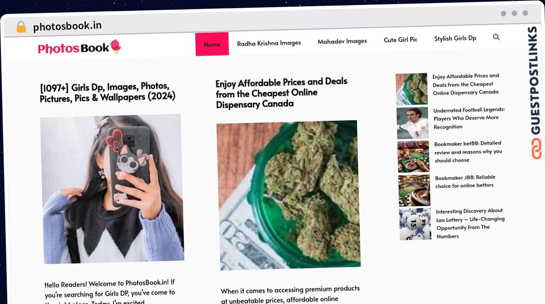Screen dimensions: 545x304
Task: Click the large cannabis jar image
Action: pyautogui.click(x=288, y=195)
